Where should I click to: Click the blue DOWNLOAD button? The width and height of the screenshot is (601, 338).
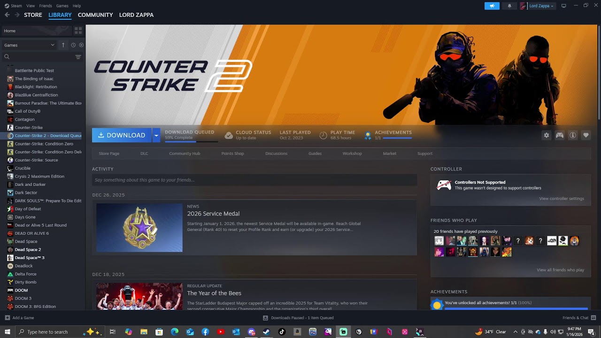[x=122, y=135]
